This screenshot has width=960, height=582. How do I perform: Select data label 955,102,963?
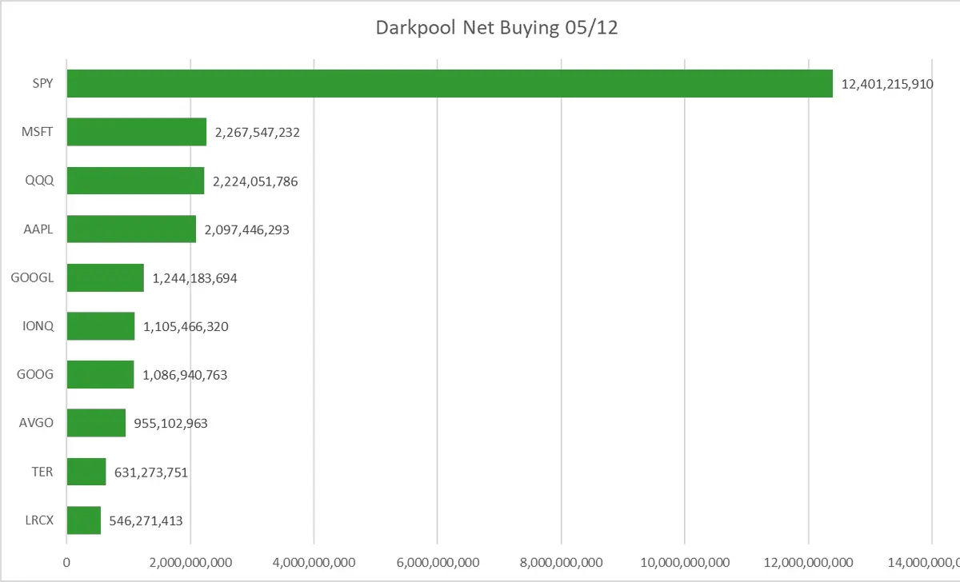point(170,424)
